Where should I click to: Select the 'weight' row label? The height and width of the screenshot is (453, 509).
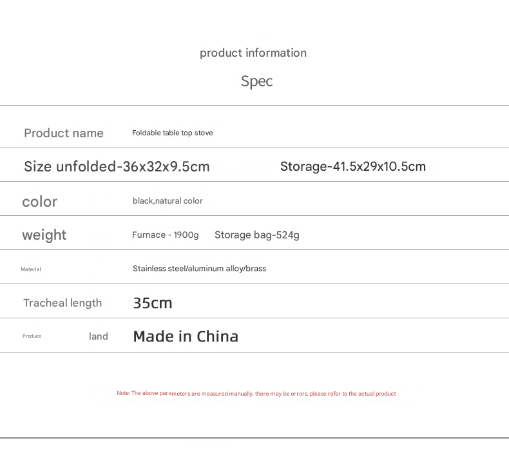coord(44,235)
